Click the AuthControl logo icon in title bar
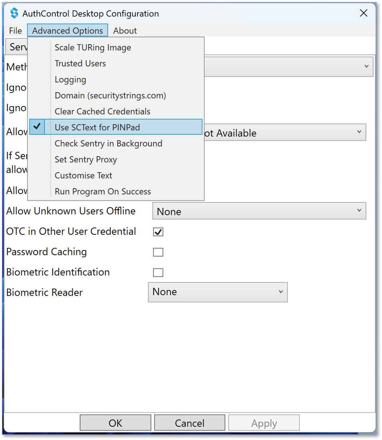Image resolution: width=382 pixels, height=440 pixels. coord(14,13)
